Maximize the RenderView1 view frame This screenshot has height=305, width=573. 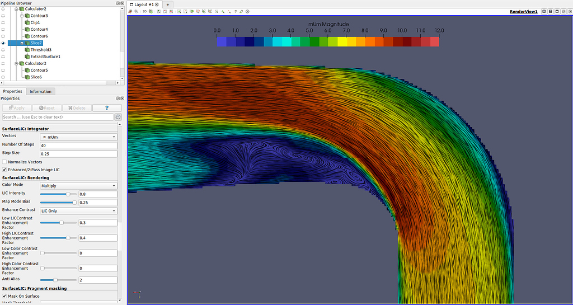557,11
